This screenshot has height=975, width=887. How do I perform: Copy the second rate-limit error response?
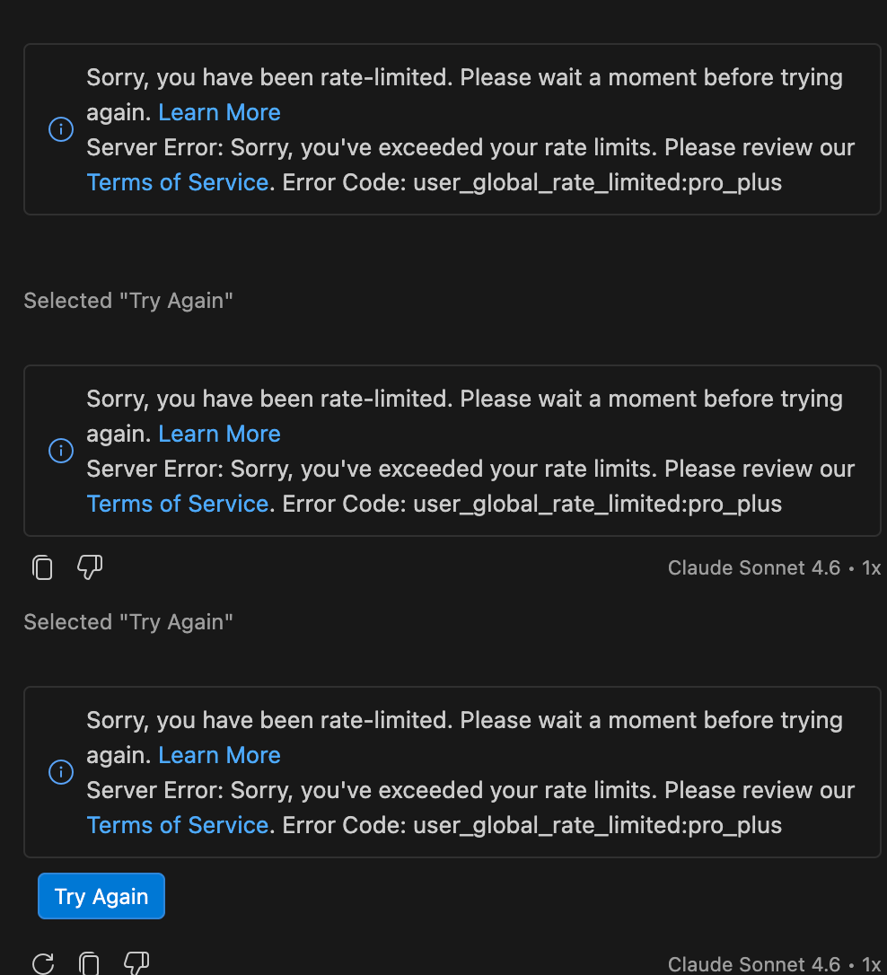coord(43,567)
